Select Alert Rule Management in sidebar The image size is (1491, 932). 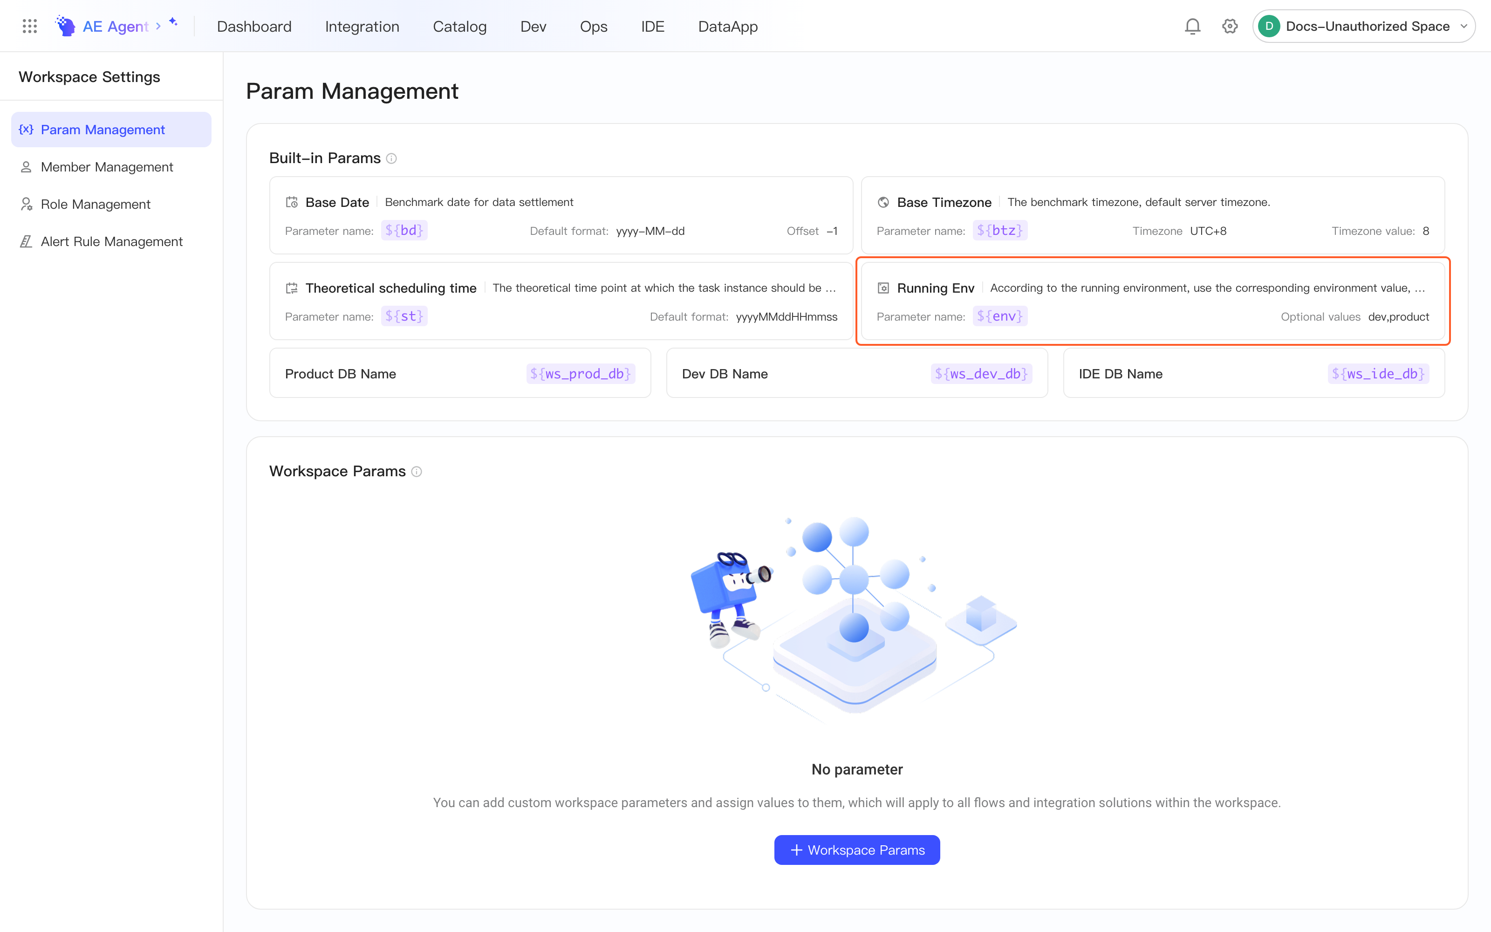point(111,242)
